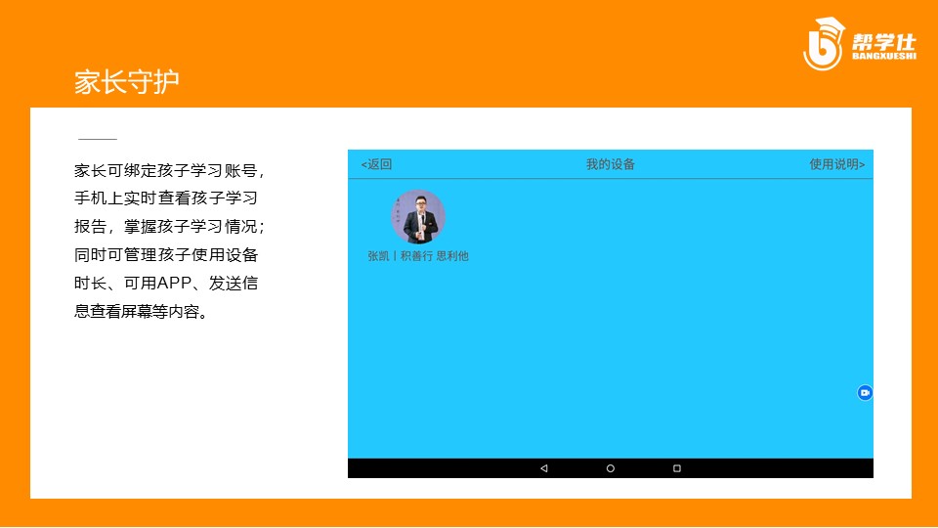
Task: Click the text line 息查看屏幕等内容
Action: point(141,311)
